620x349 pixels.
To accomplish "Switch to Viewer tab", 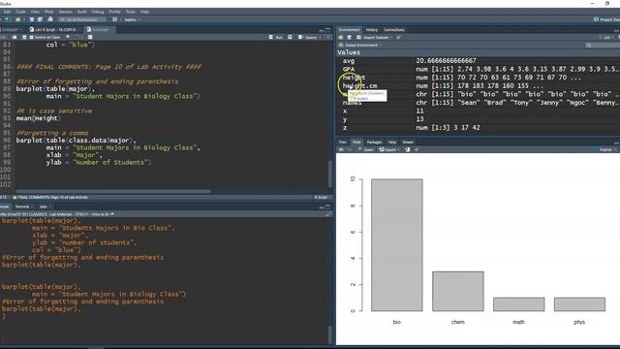I will (x=408, y=143).
